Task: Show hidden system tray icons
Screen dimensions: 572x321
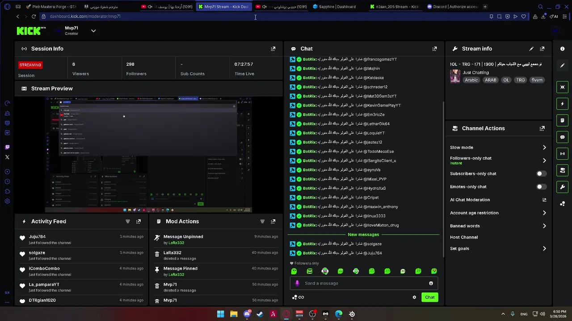Action: coord(503,314)
